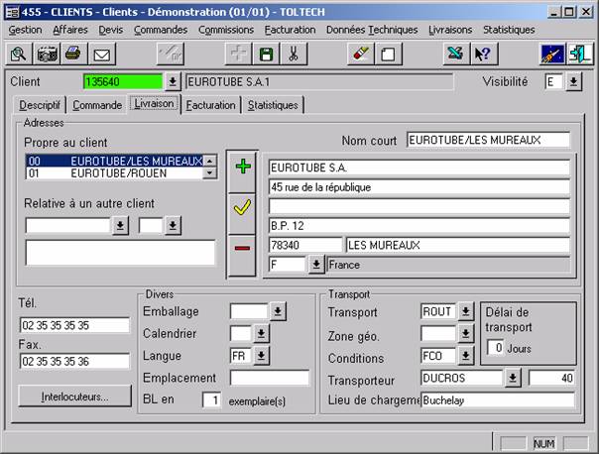This screenshot has width=599, height=454.
Task: Click the printer toolbar icon
Action: click(x=73, y=54)
